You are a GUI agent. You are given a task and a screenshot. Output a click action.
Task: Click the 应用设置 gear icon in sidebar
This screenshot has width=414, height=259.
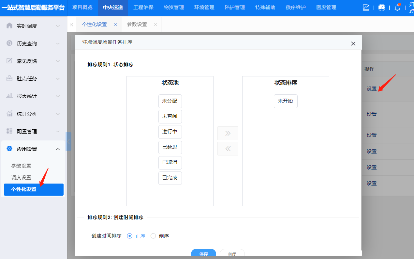point(9,149)
